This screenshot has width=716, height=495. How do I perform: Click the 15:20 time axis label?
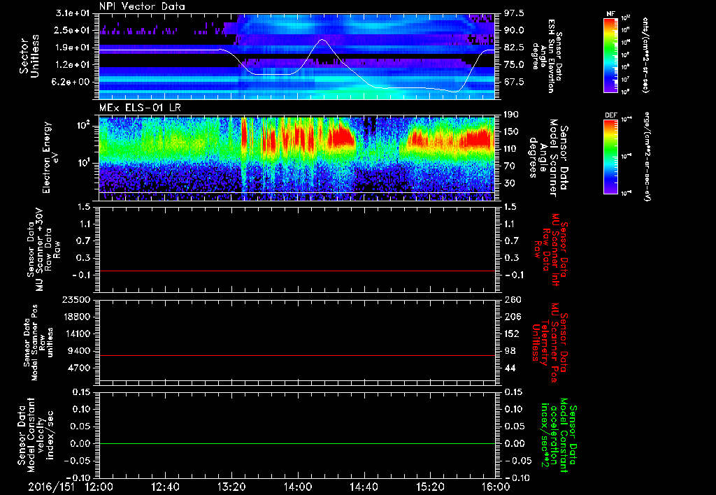(430, 487)
